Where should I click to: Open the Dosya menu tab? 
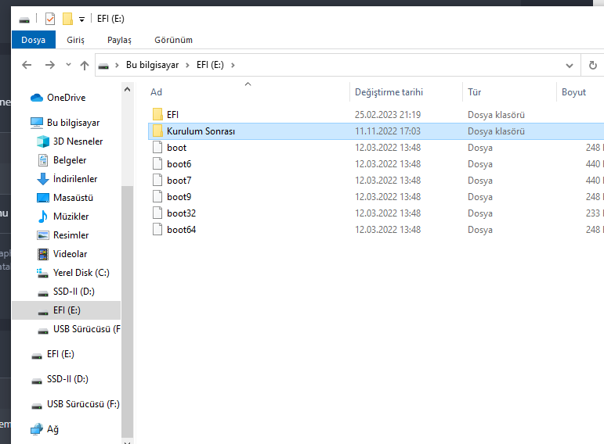coord(33,40)
